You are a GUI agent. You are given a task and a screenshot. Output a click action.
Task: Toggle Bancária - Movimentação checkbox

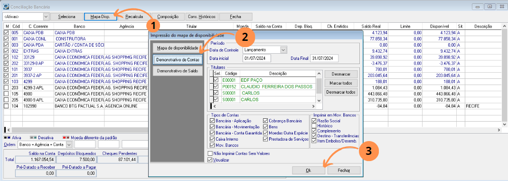[212, 127]
